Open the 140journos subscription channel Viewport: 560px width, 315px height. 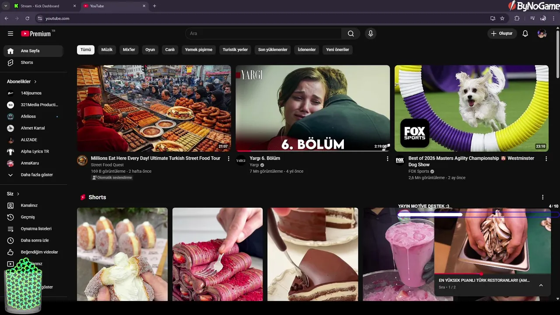coord(33,93)
